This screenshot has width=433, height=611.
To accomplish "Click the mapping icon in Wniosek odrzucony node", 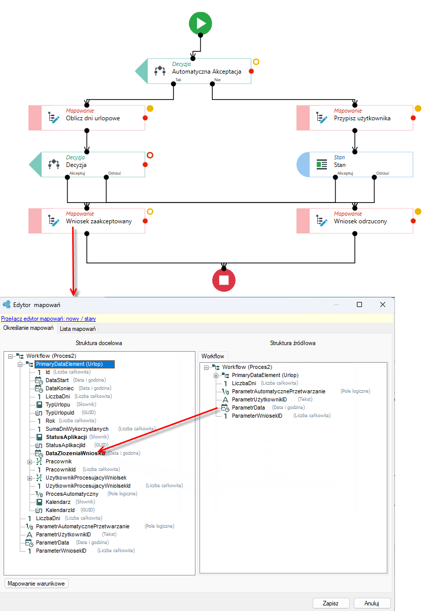I will 321,221.
